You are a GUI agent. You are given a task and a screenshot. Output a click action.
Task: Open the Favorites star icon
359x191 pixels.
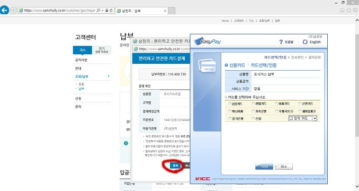click(x=348, y=10)
